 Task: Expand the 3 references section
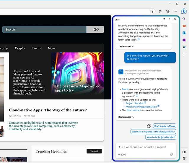tap(126, 117)
